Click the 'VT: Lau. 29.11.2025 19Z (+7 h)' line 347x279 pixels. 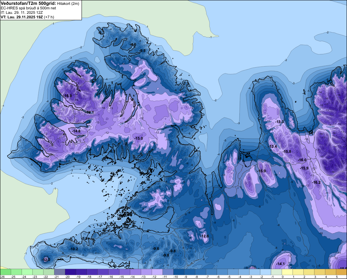[x=27, y=17]
